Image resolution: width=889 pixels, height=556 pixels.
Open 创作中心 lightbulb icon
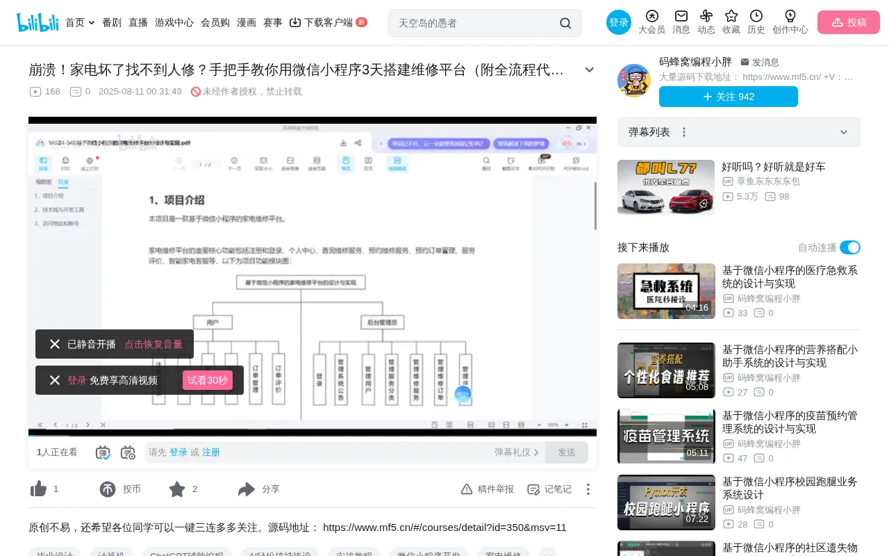[x=790, y=16]
